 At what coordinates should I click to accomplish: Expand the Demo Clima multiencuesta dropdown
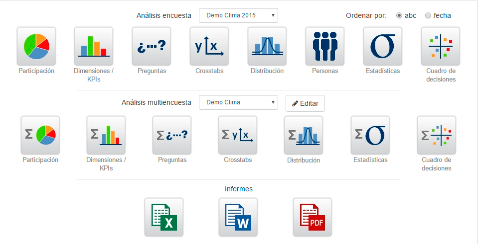[x=238, y=102]
